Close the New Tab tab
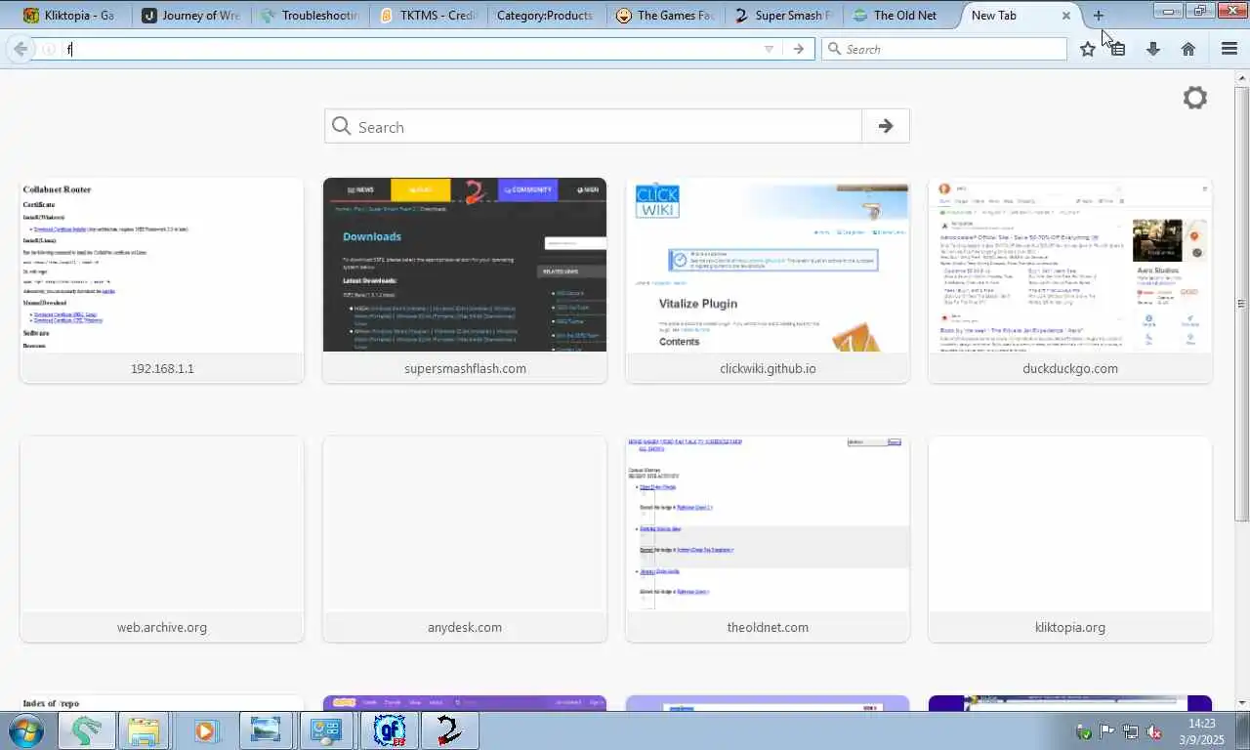 tap(1066, 16)
